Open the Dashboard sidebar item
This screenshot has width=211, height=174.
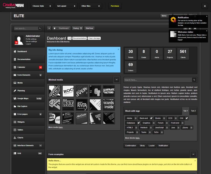28,51
